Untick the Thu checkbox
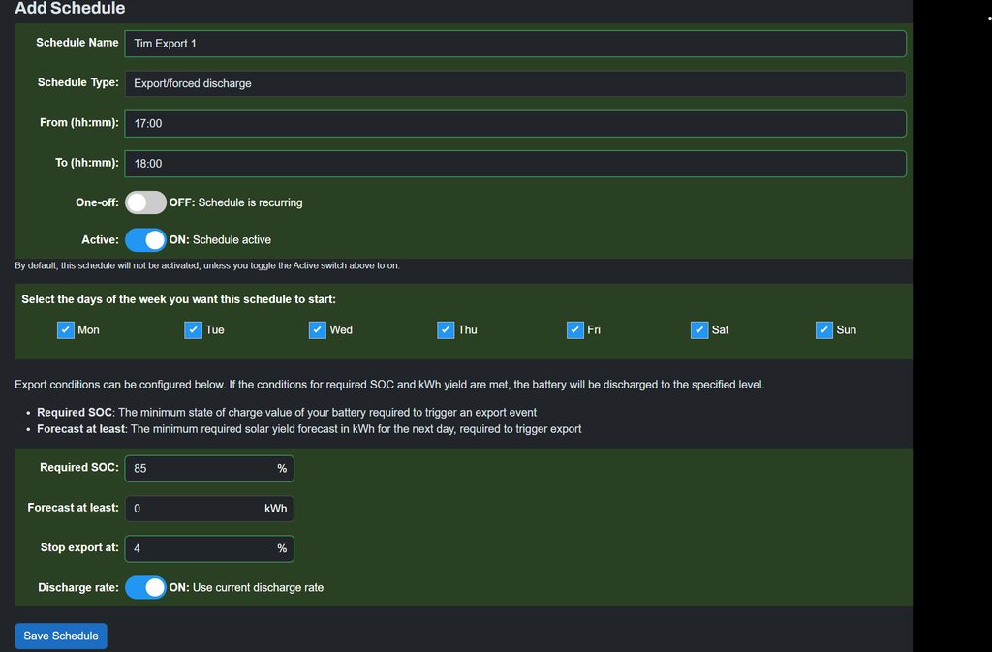Image resolution: width=992 pixels, height=652 pixels. tap(446, 329)
